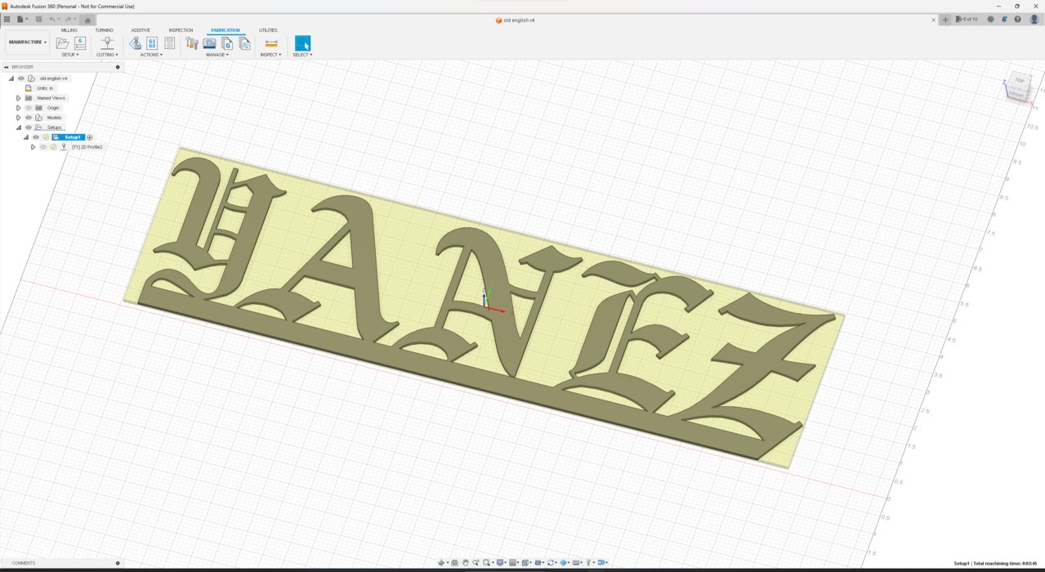Screen dimensions: 1045x572
Task: Open the Display Settings monitor dropdown
Action: point(502,562)
